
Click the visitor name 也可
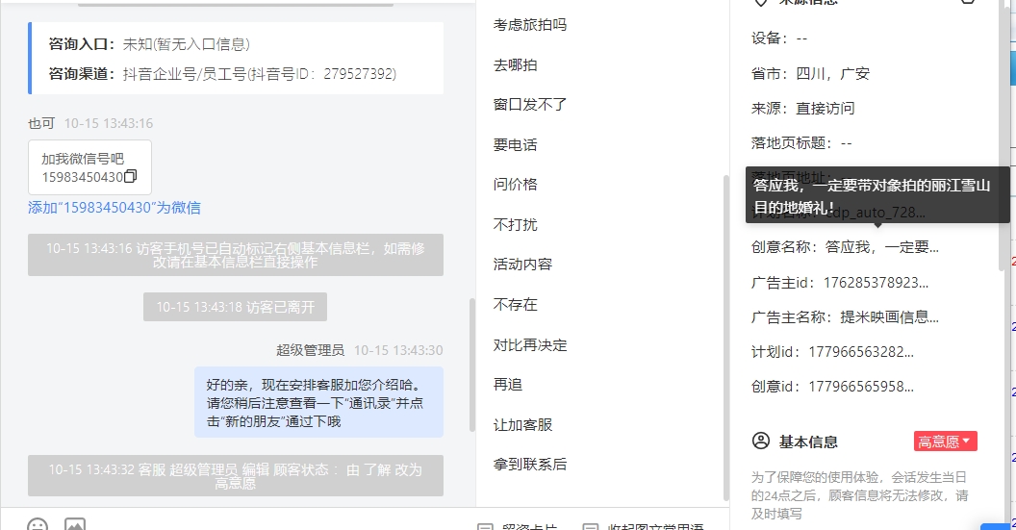point(41,123)
